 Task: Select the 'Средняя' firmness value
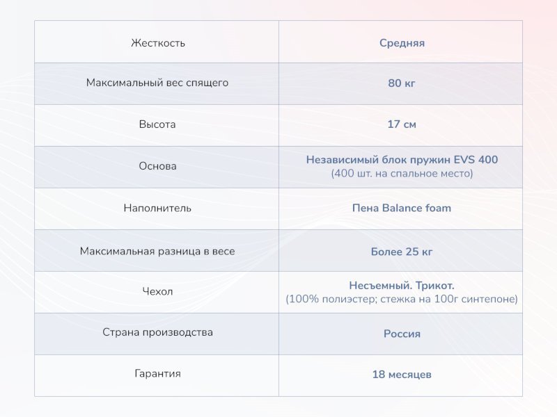pos(402,43)
